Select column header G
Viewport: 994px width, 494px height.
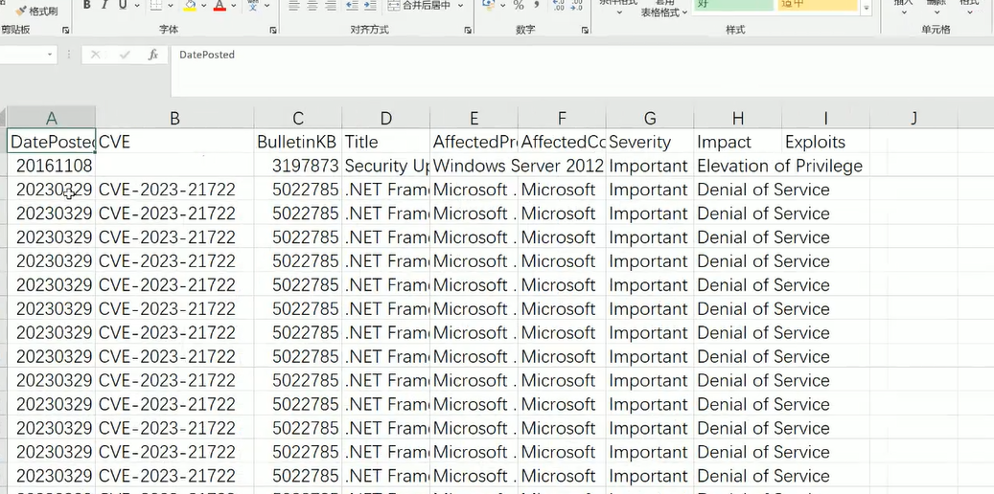pyautogui.click(x=650, y=118)
